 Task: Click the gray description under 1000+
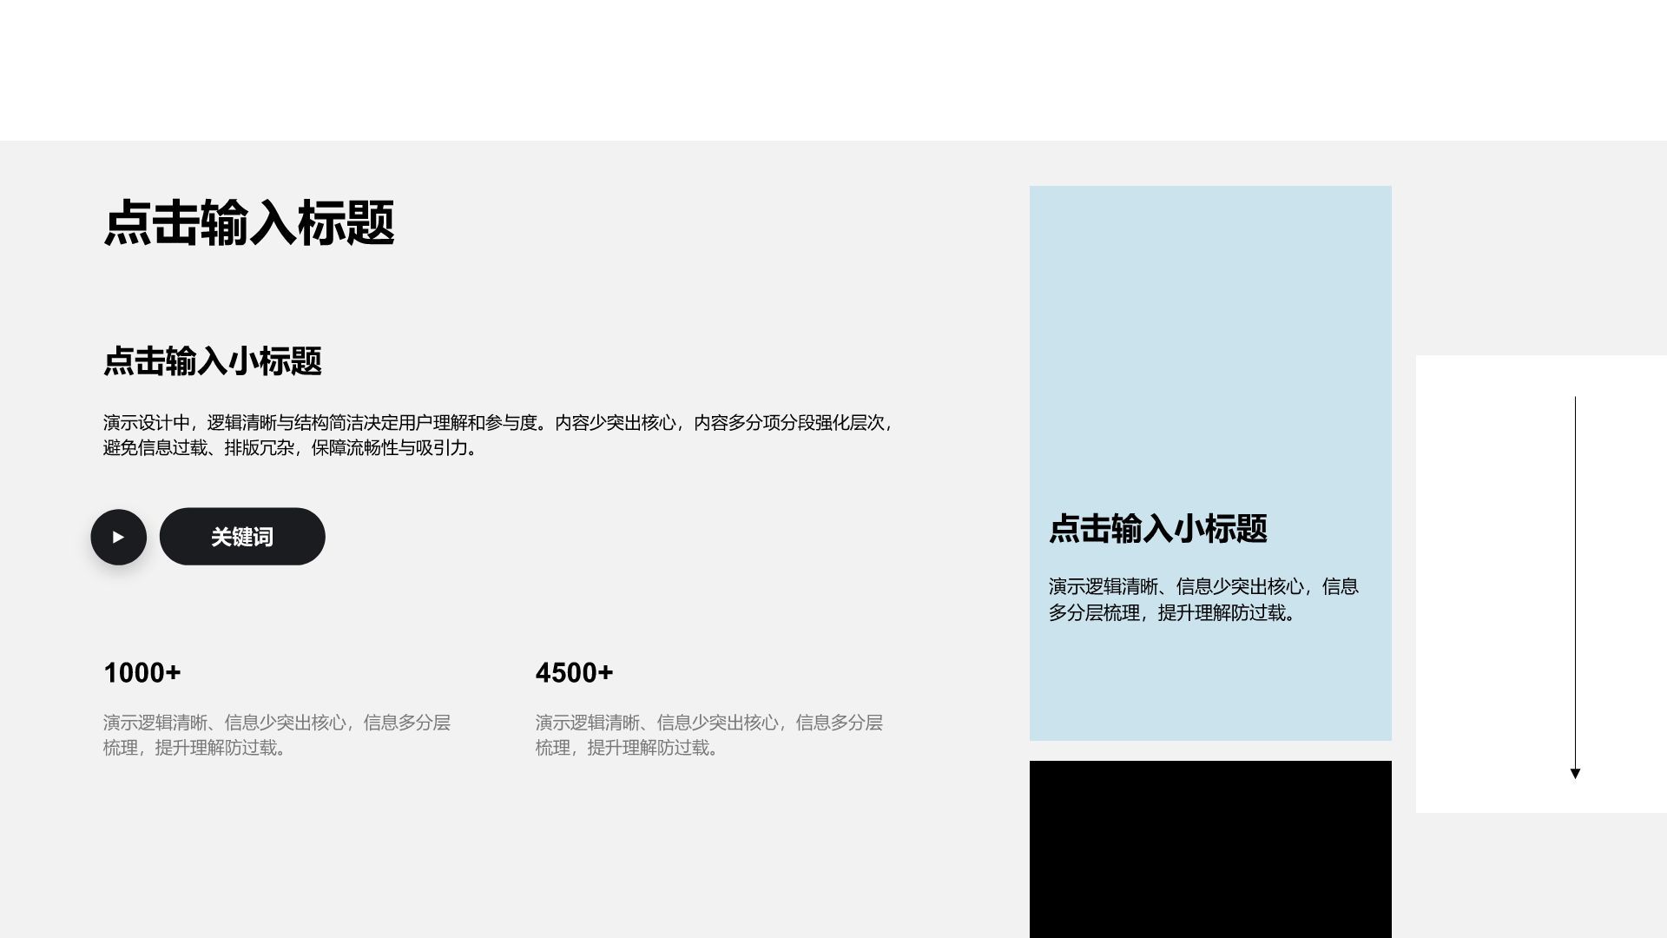point(276,735)
